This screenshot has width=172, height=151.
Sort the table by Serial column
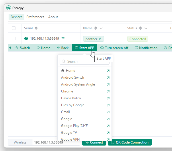coord(36,28)
